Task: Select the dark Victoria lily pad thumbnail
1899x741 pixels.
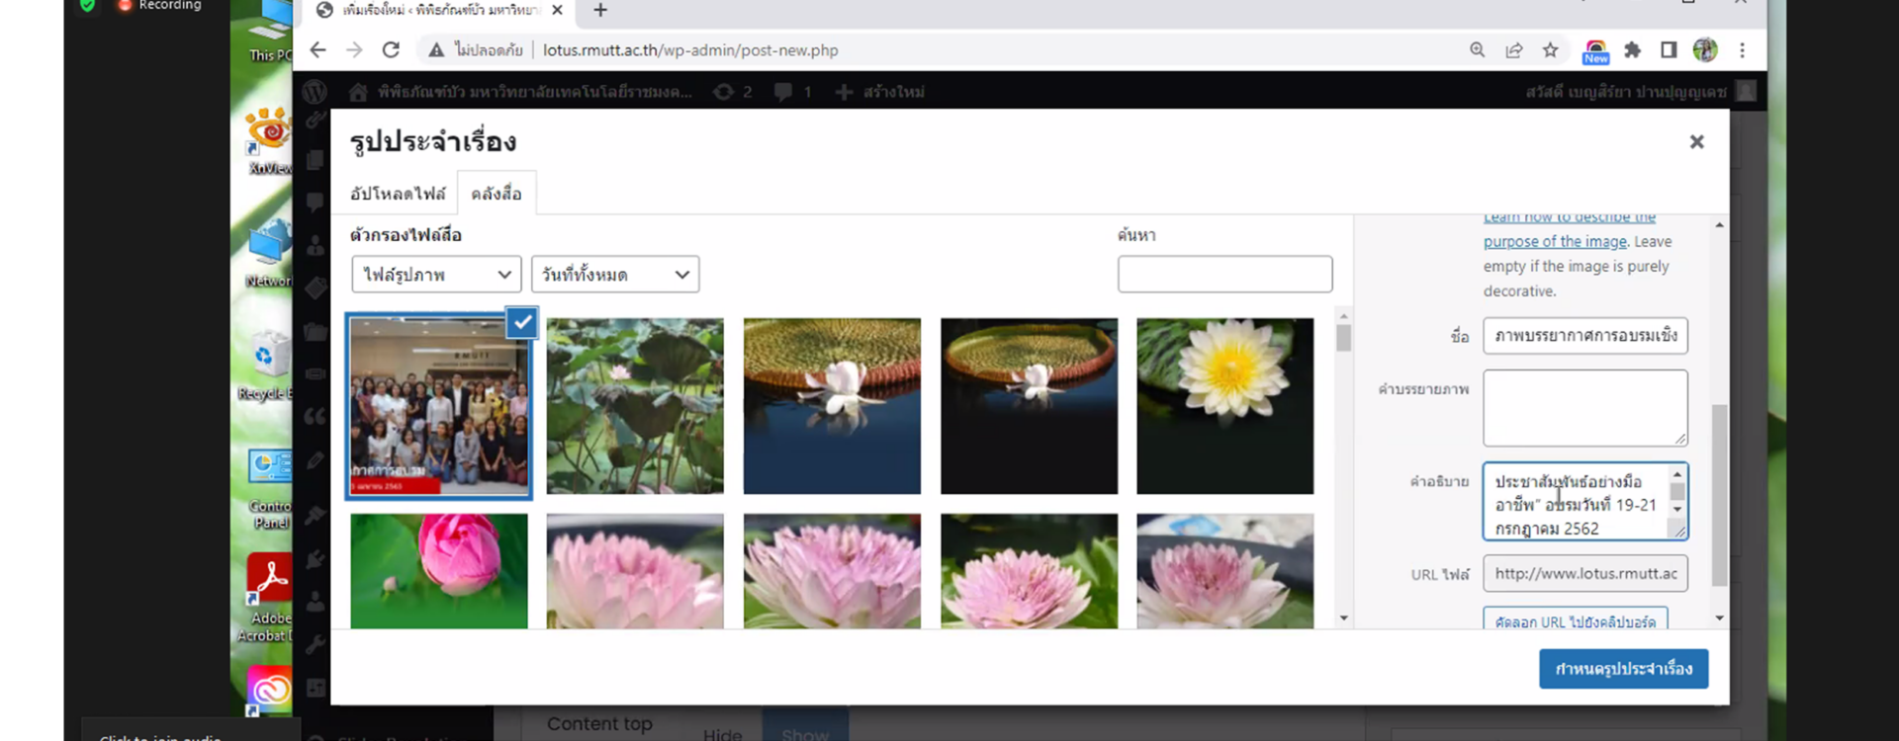Action: click(1029, 406)
